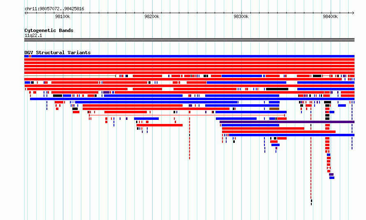Click the 98200k ruler label
Viewport: 366px width, 220px height.
pos(152,16)
